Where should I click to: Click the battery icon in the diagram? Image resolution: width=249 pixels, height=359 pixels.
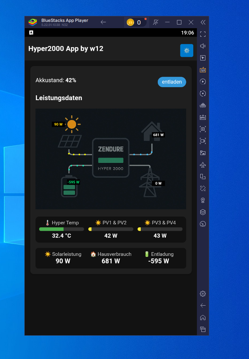coord(69,186)
